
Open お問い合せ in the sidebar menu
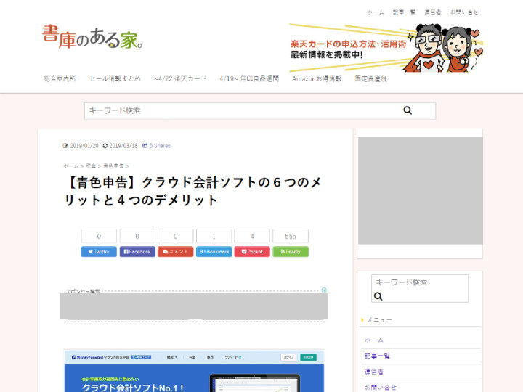tap(381, 388)
